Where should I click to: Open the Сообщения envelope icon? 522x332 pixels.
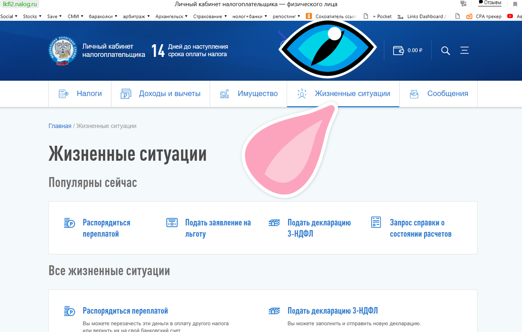(x=413, y=93)
